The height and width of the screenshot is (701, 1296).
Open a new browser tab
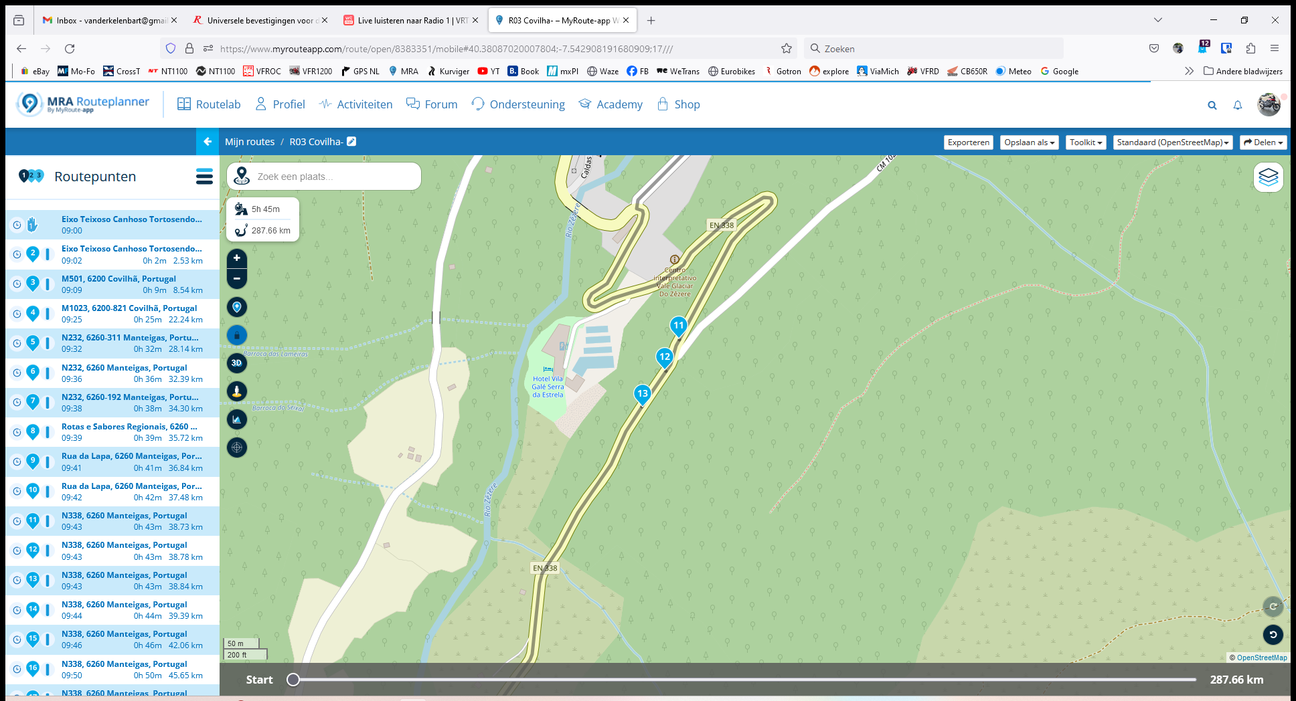pyautogui.click(x=651, y=20)
